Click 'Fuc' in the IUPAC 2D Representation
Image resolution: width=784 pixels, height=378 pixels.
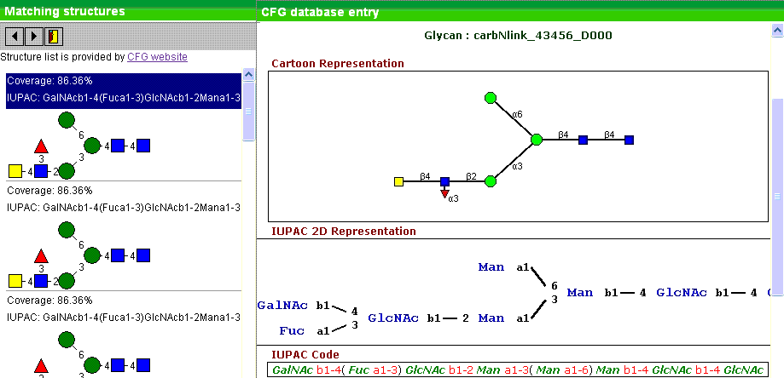click(291, 330)
